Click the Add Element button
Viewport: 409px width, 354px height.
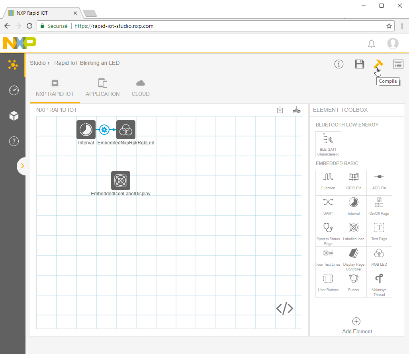click(357, 325)
